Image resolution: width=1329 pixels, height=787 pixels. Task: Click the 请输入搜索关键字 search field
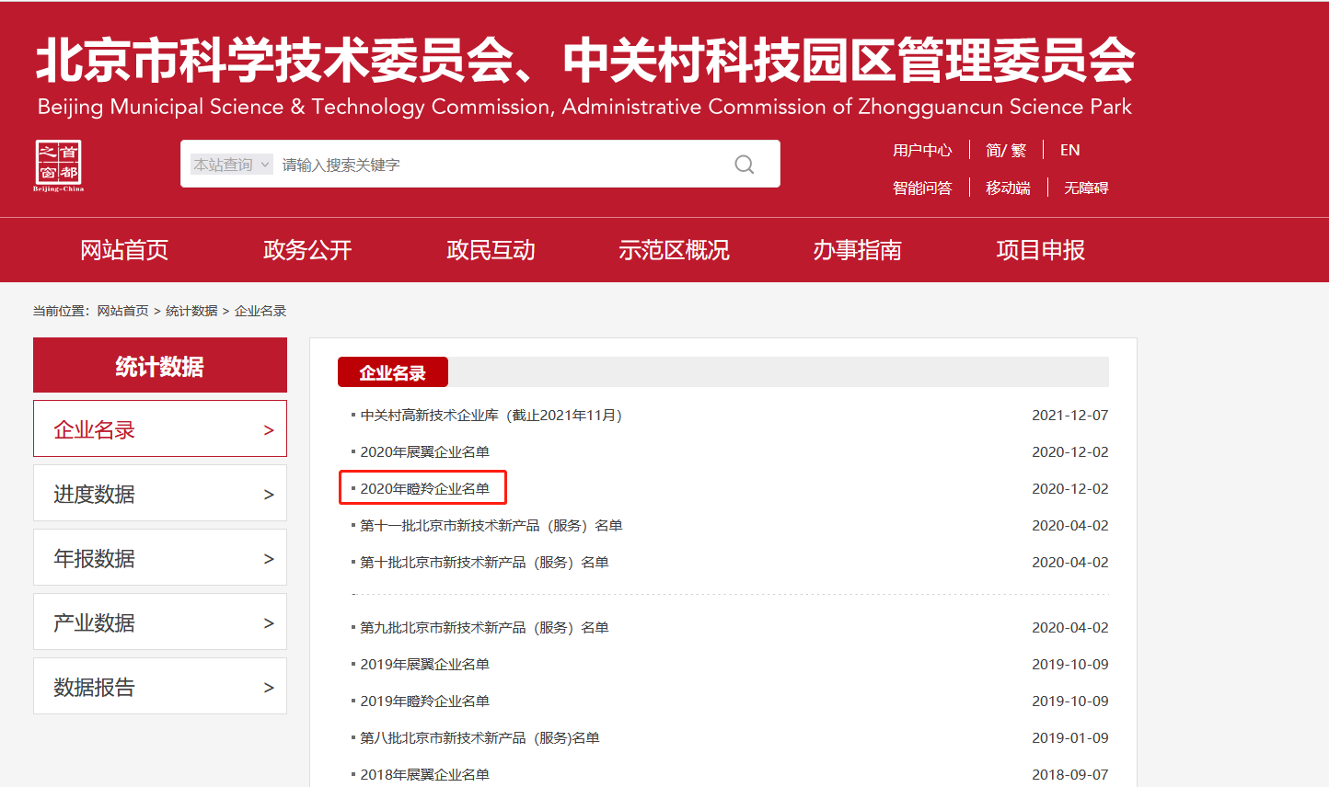pos(497,165)
